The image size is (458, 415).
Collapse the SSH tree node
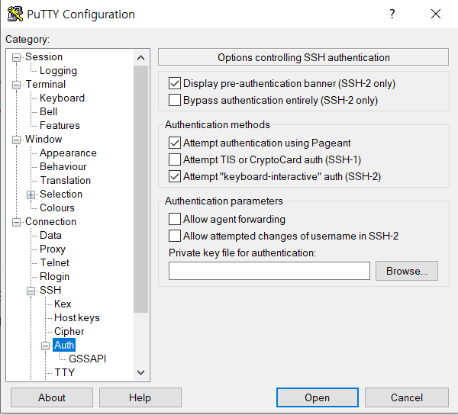click(31, 291)
